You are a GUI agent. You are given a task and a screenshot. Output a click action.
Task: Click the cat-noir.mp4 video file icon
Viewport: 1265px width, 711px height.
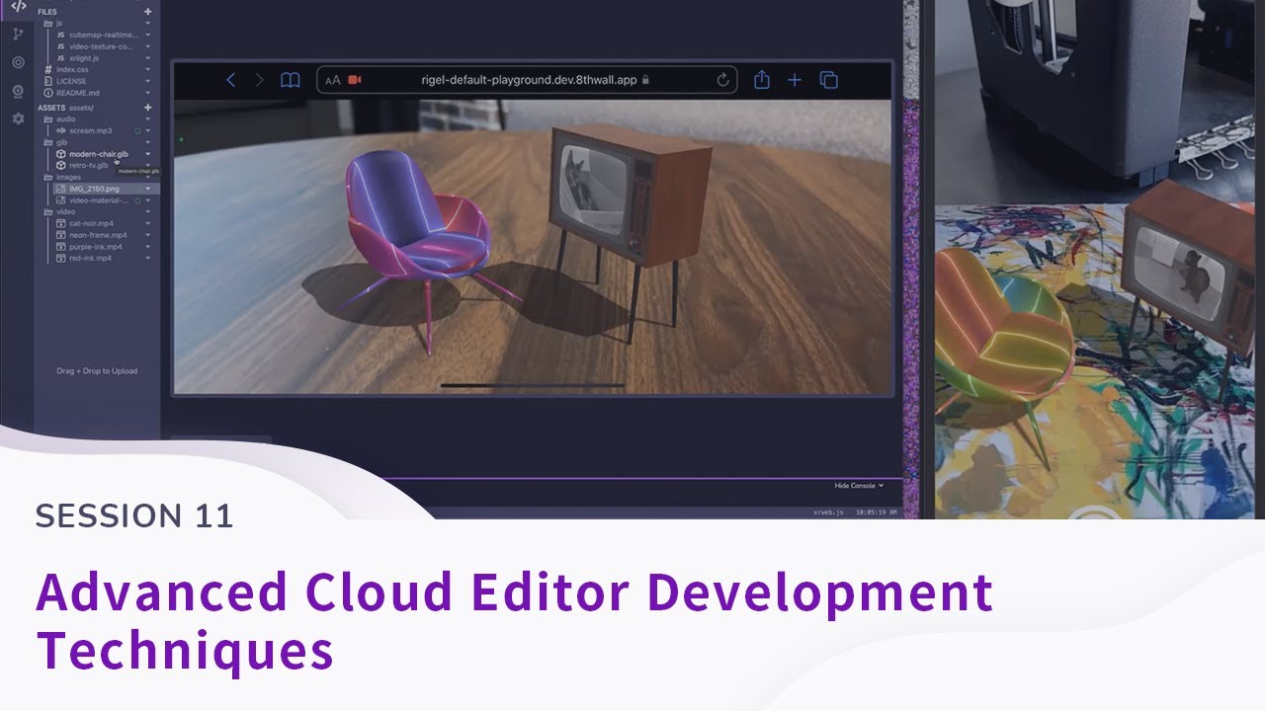tap(60, 223)
